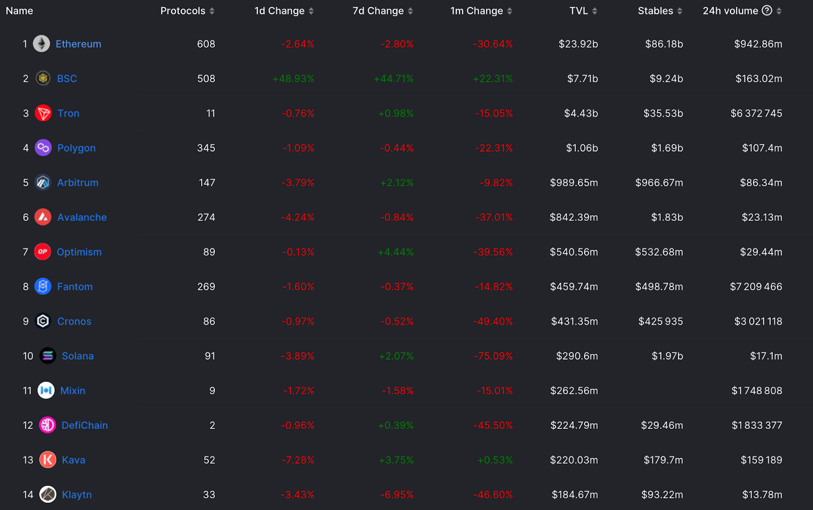Sort by Stables column arrows
Viewport: 813px width, 510px height.
point(679,11)
